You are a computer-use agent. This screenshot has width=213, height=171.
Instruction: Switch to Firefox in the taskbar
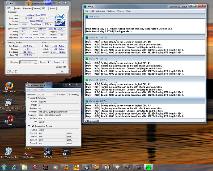[66, 167]
